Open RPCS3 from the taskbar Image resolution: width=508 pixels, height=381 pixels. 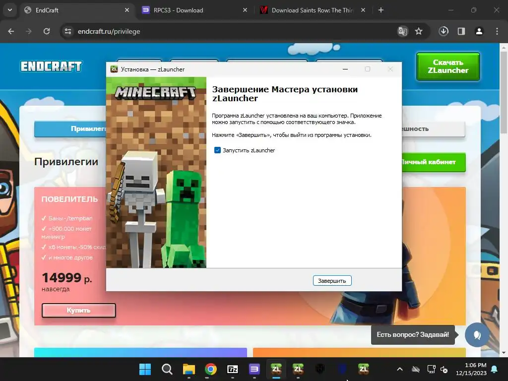click(254, 369)
